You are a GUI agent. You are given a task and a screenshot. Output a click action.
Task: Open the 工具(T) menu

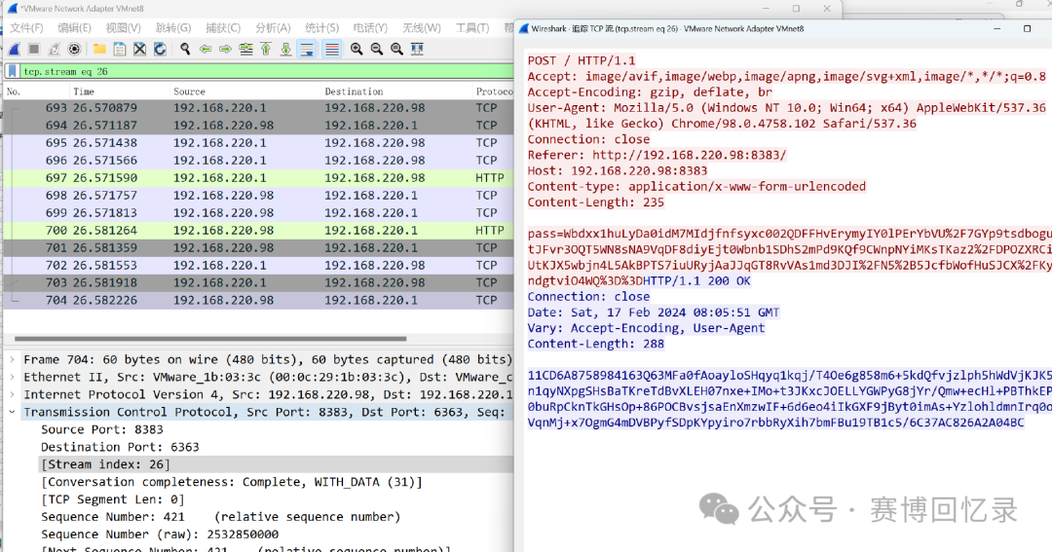[x=472, y=28]
